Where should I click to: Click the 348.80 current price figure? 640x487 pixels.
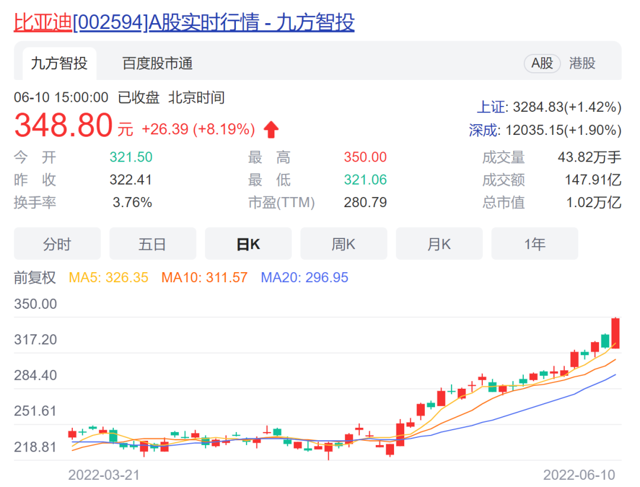pyautogui.click(x=63, y=125)
